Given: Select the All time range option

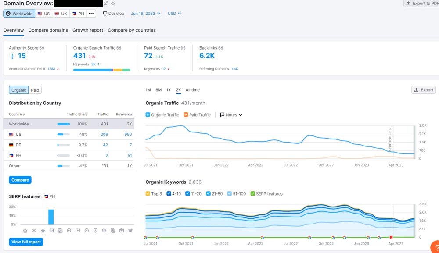Looking at the screenshot, I should coord(192,90).
